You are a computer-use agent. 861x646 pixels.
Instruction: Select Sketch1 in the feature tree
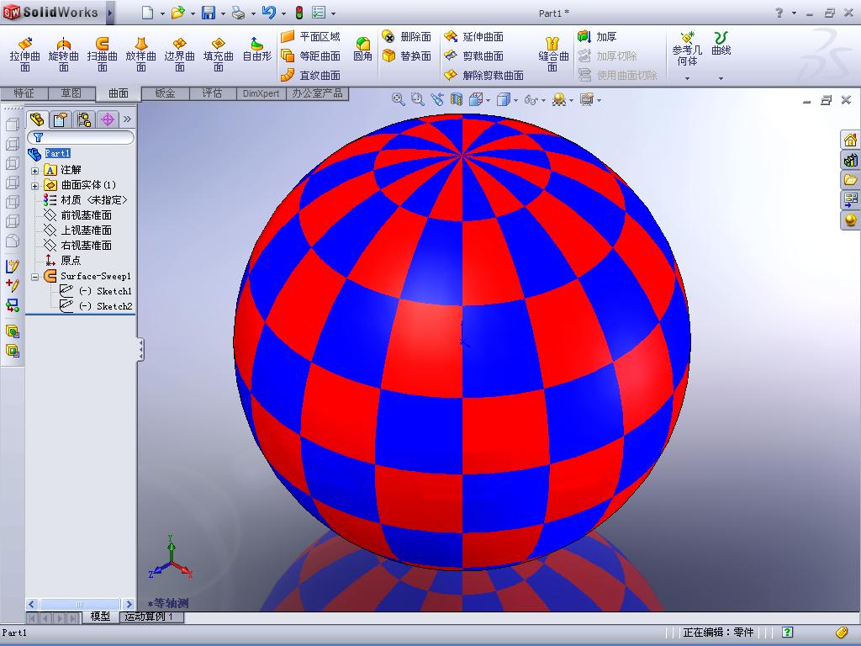pyautogui.click(x=96, y=291)
